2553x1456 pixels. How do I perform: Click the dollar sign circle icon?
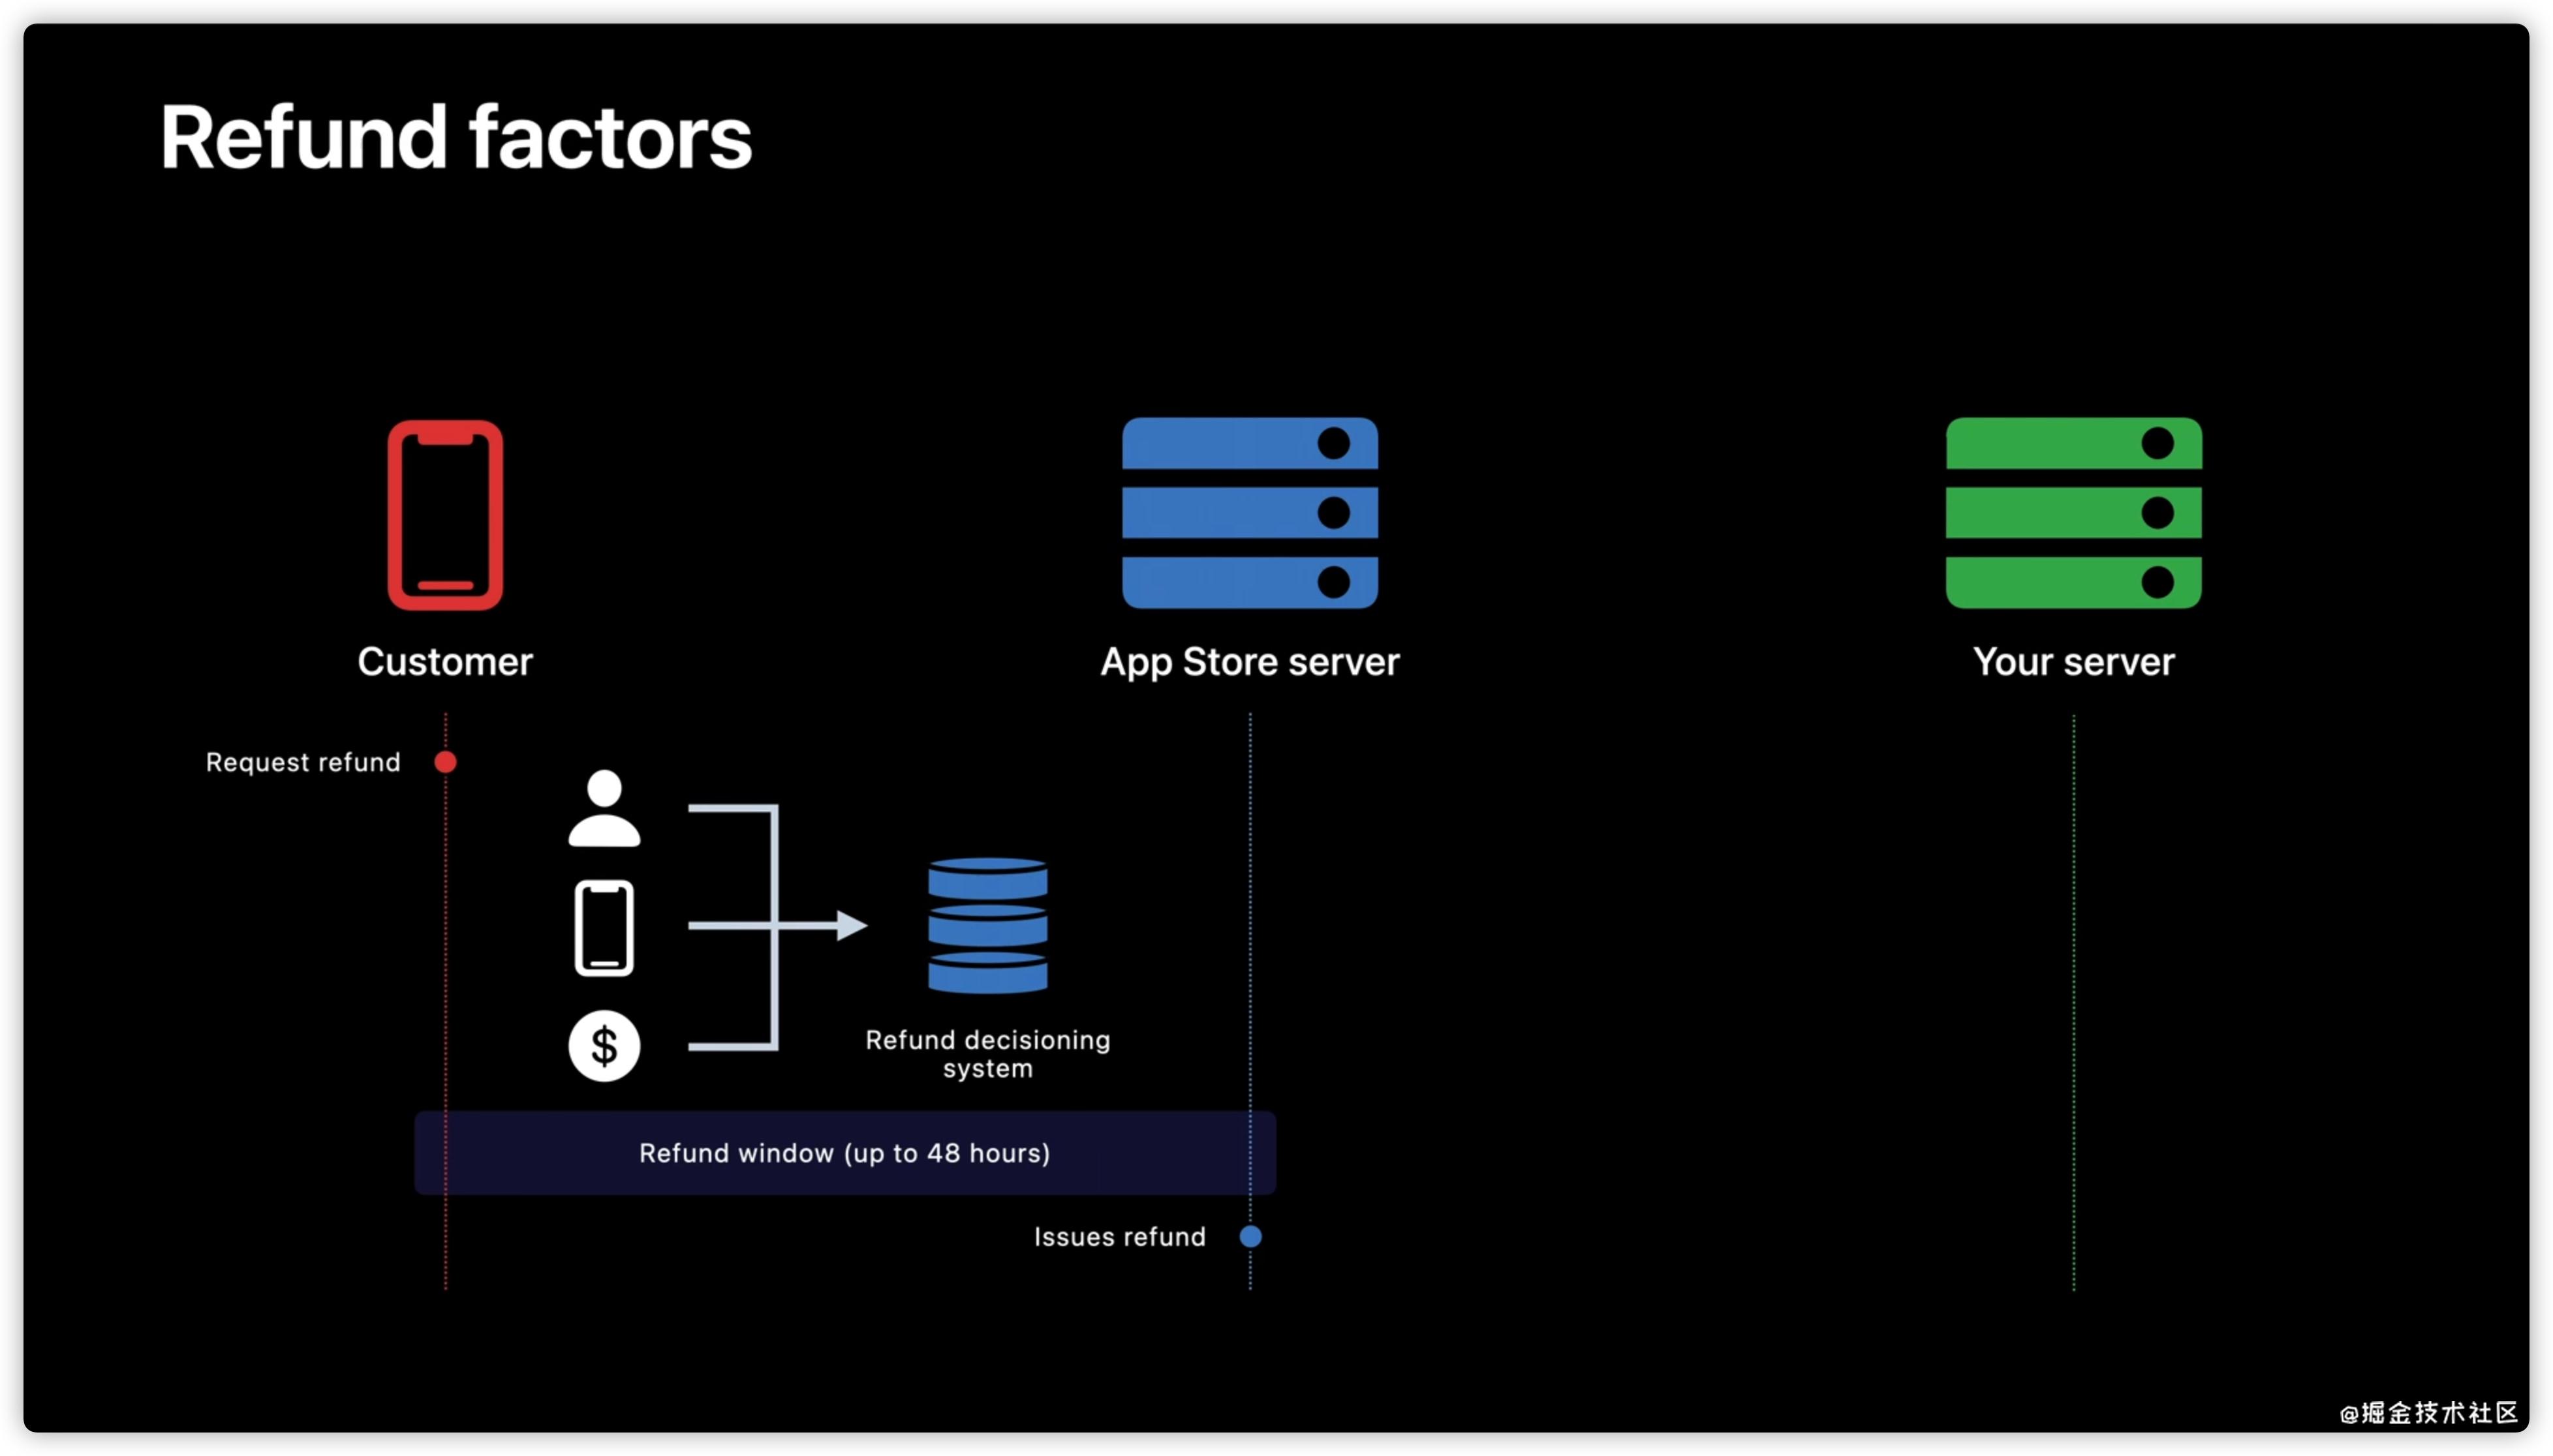coord(604,1046)
